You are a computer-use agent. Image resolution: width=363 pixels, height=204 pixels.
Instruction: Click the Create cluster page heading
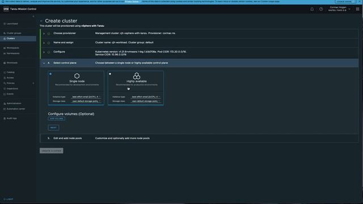coord(61,21)
